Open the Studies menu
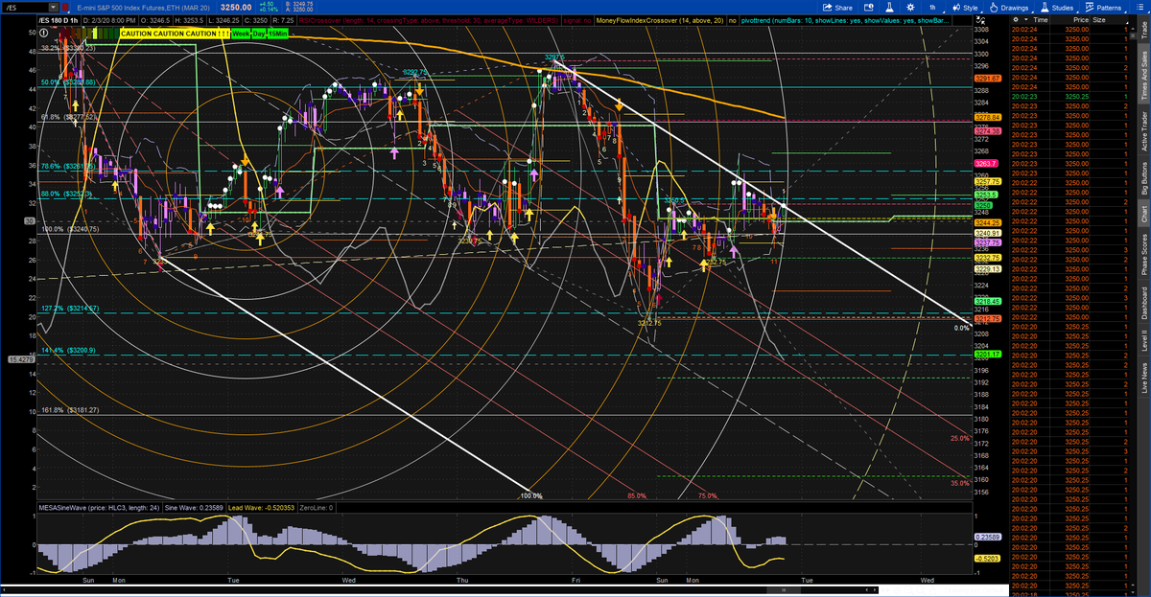 pos(1057,7)
